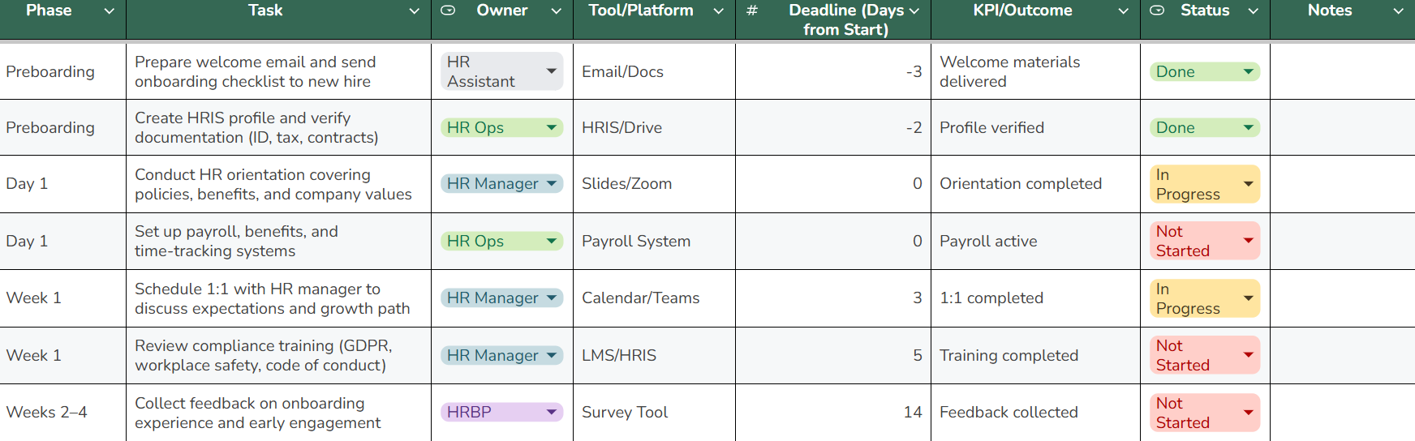
Task: Open the HR Assistant owner chip dropdown
Action: (552, 71)
